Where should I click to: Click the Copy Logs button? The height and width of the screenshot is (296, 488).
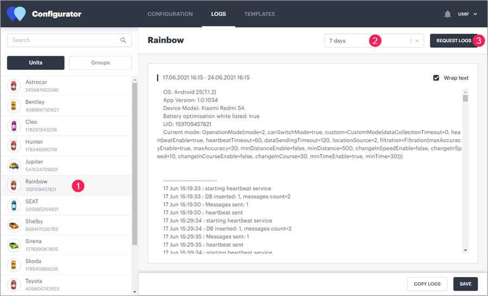427,284
